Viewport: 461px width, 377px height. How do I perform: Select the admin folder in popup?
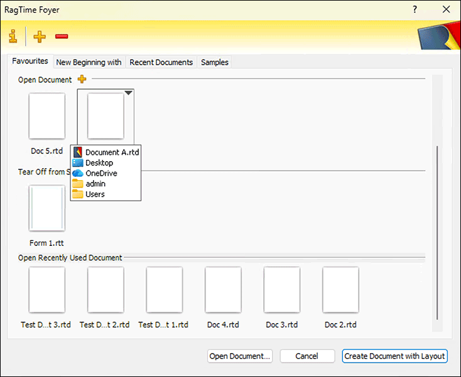click(x=95, y=184)
